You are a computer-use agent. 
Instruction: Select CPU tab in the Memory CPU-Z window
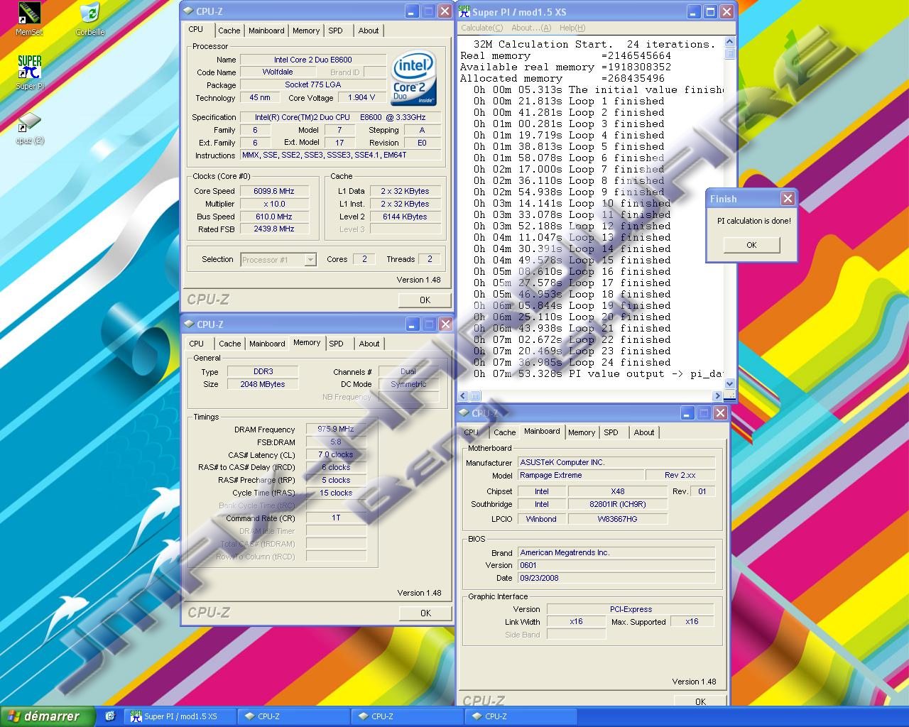pyautogui.click(x=197, y=344)
